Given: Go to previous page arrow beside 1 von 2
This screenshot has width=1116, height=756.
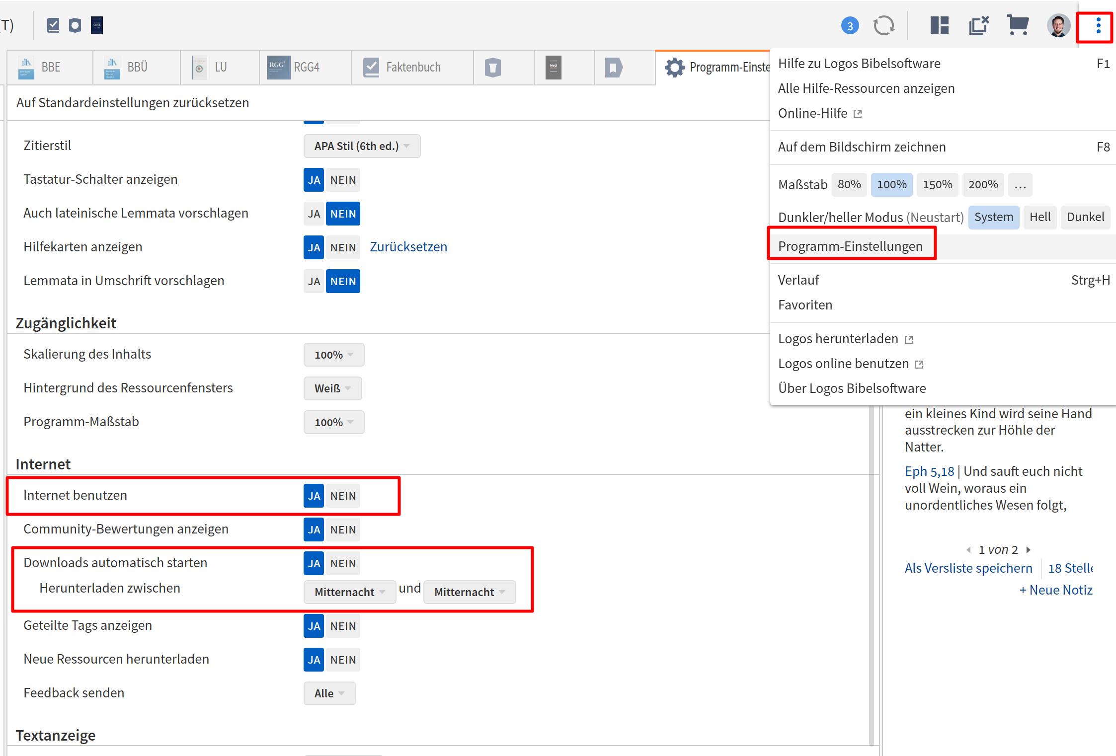Looking at the screenshot, I should pyautogui.click(x=968, y=550).
